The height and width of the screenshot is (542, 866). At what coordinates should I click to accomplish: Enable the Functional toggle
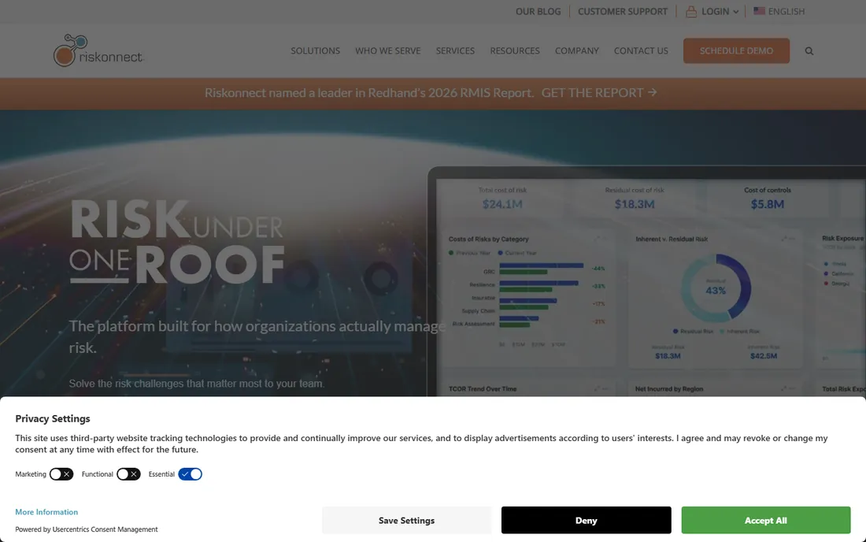pyautogui.click(x=128, y=474)
